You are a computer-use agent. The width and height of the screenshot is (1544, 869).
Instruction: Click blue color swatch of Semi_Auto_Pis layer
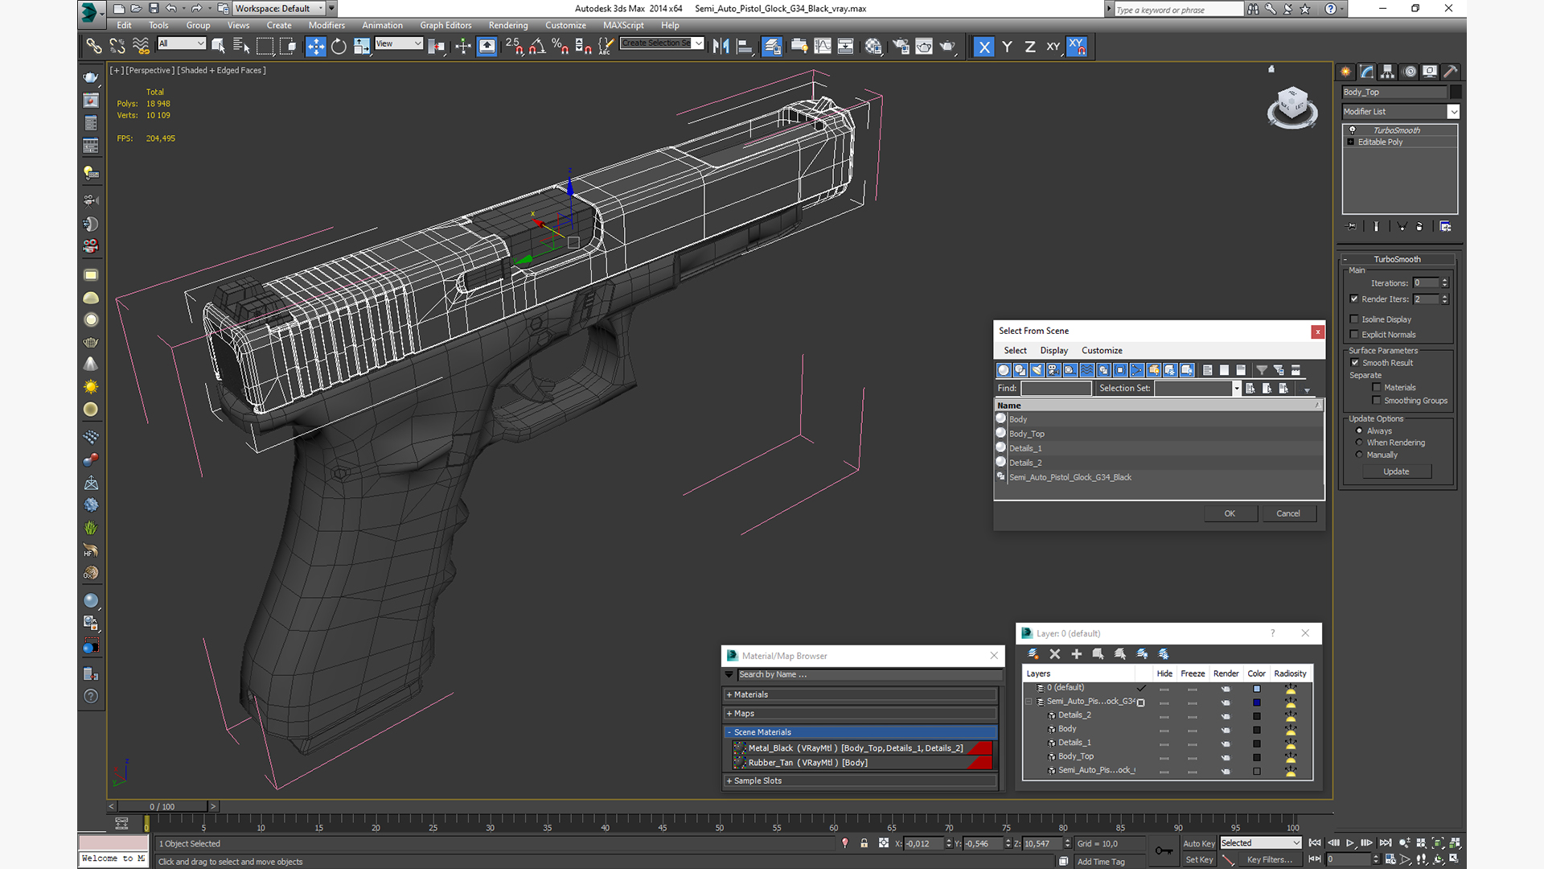coord(1257,702)
